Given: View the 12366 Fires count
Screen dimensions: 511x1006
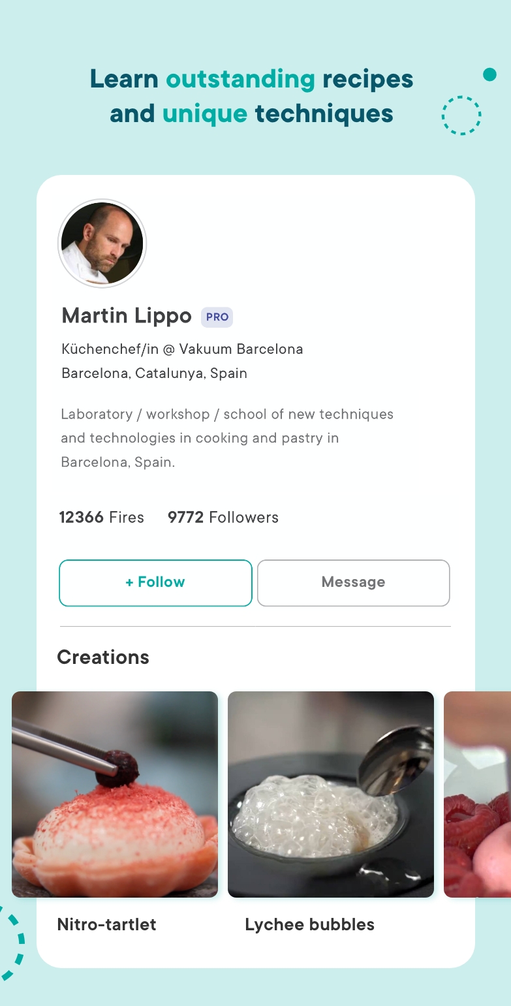Looking at the screenshot, I should tap(101, 518).
